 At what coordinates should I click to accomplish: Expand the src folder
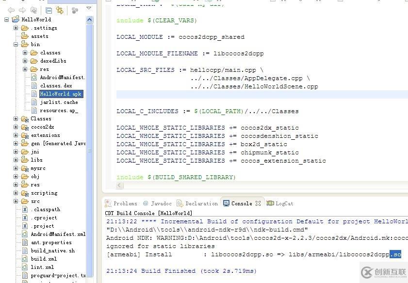pos(16,201)
